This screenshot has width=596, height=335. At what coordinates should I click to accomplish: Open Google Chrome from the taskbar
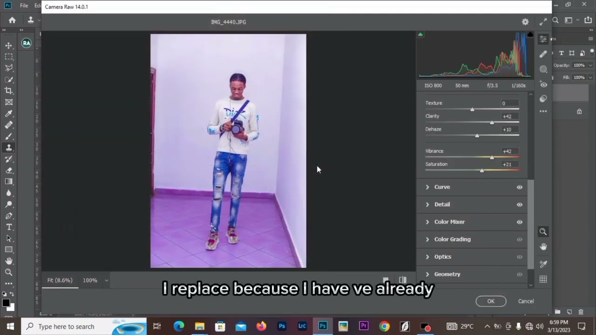[x=384, y=326]
